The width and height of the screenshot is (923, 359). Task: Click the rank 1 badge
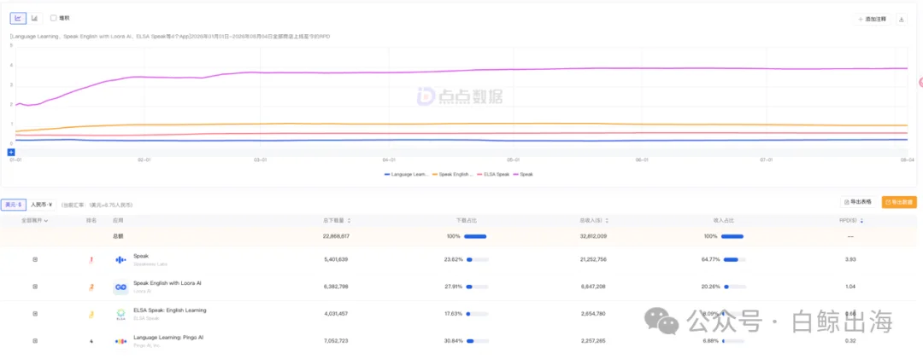[x=91, y=260]
